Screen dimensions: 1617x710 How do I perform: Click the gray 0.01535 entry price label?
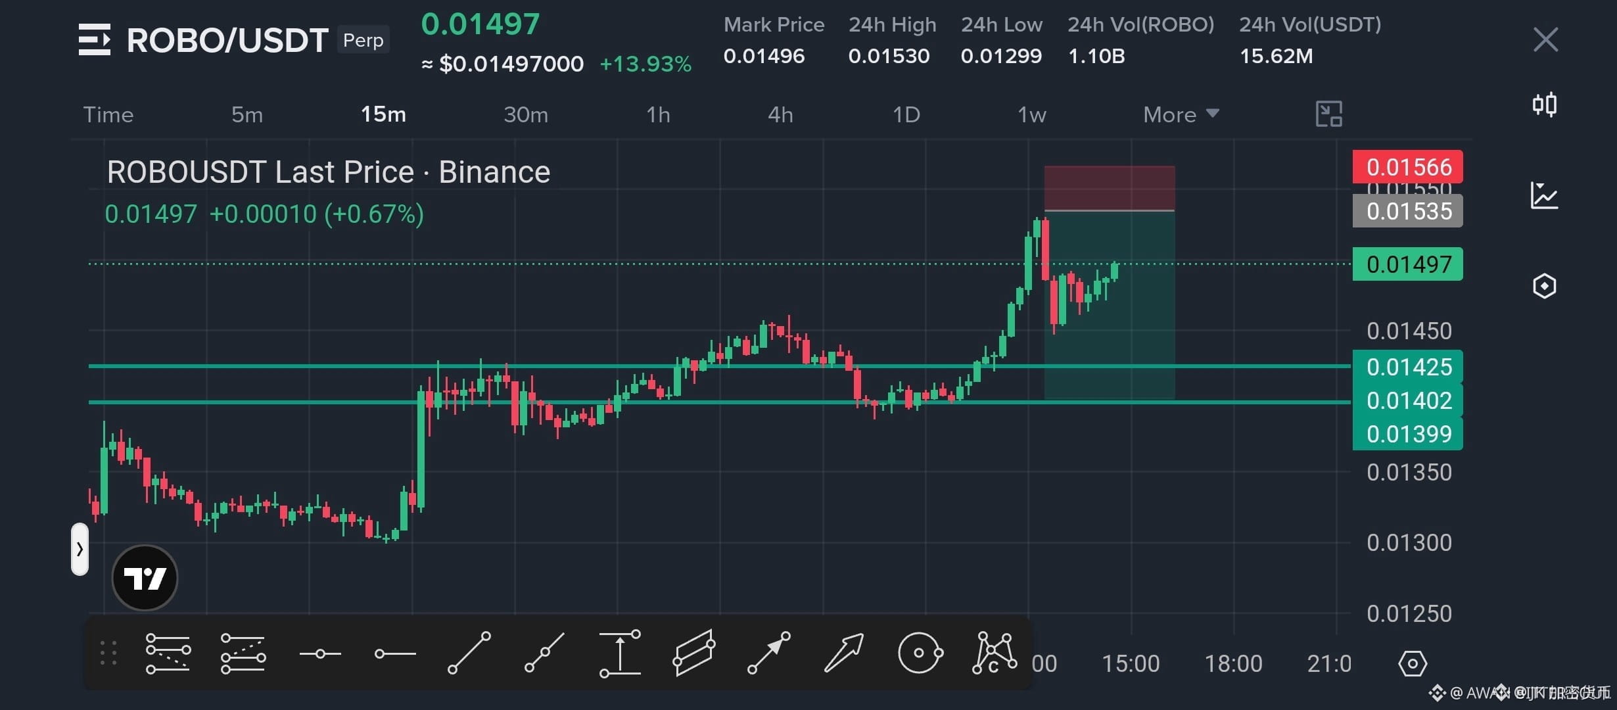1408,211
